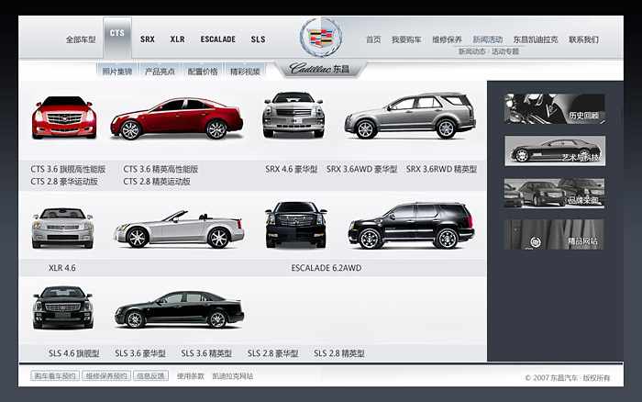The image size is (642, 402).
Task: Select CTS 3.6 旗舰高性能版 trim
Action: point(68,169)
